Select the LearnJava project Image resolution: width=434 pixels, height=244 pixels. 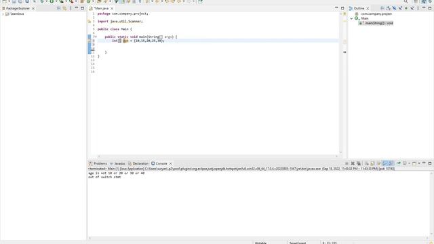[x=17, y=14]
